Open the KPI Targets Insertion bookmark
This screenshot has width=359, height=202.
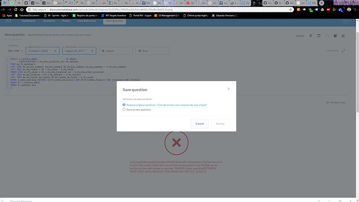114,16
